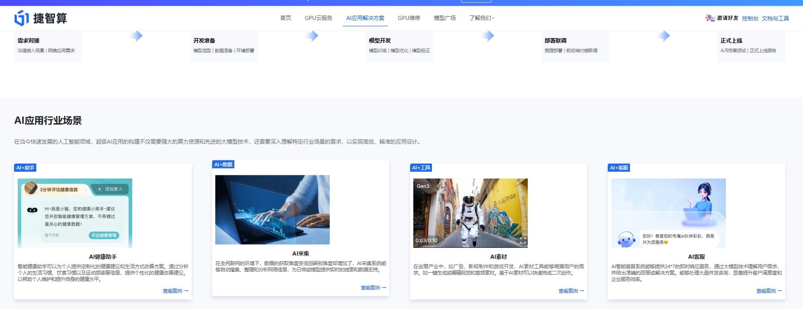Viewport: 803px width, 309px height.
Task: Click the AI+助手 tag badge
Action: click(x=25, y=168)
